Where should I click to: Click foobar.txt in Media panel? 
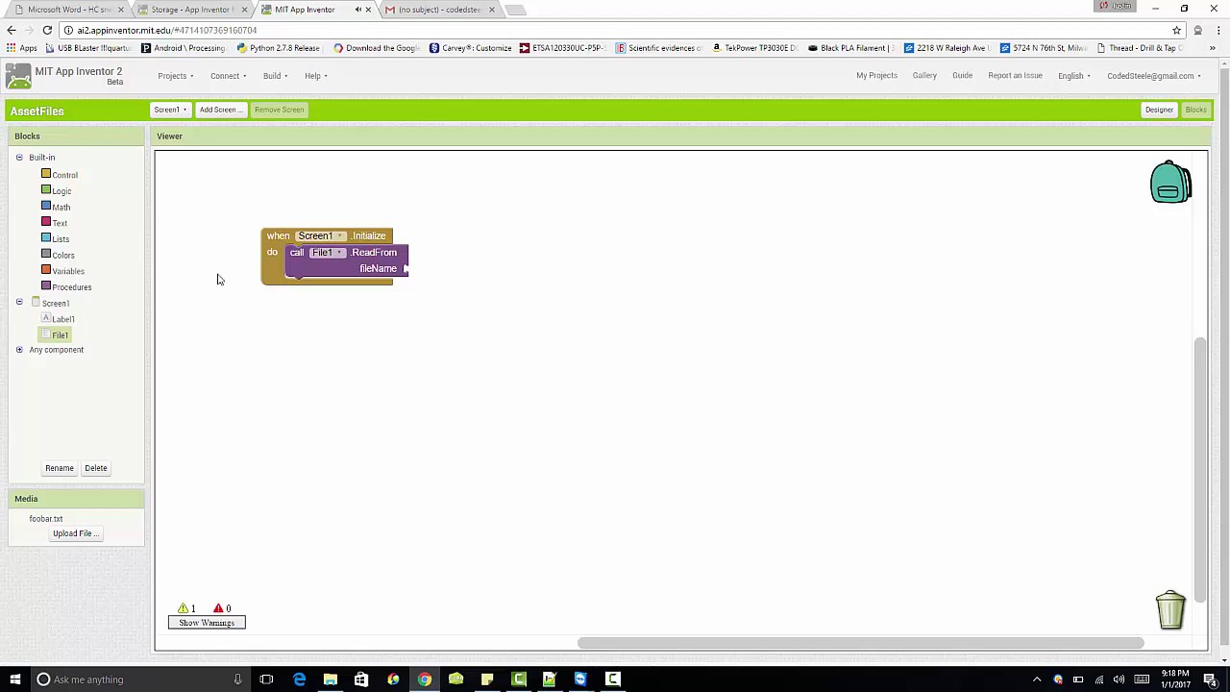click(46, 519)
